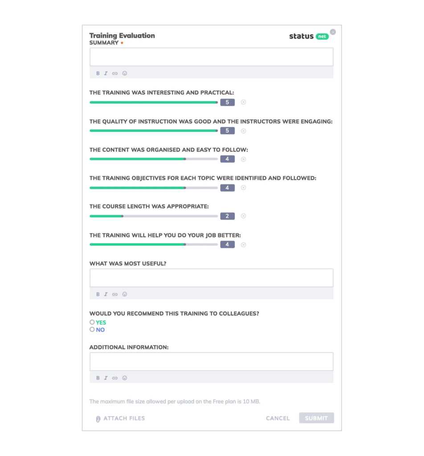
Task: Click CANCEL to discard the evaluation
Action: 277,418
